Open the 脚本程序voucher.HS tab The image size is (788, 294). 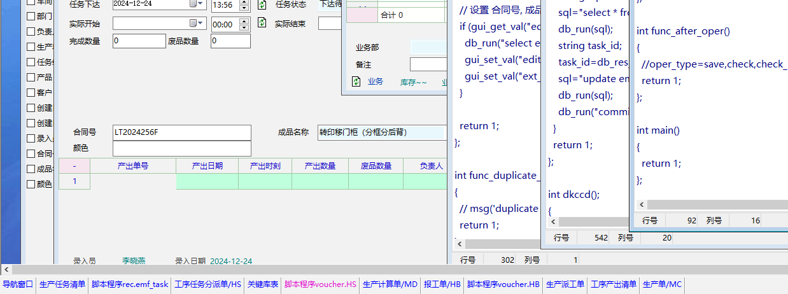[x=320, y=284]
